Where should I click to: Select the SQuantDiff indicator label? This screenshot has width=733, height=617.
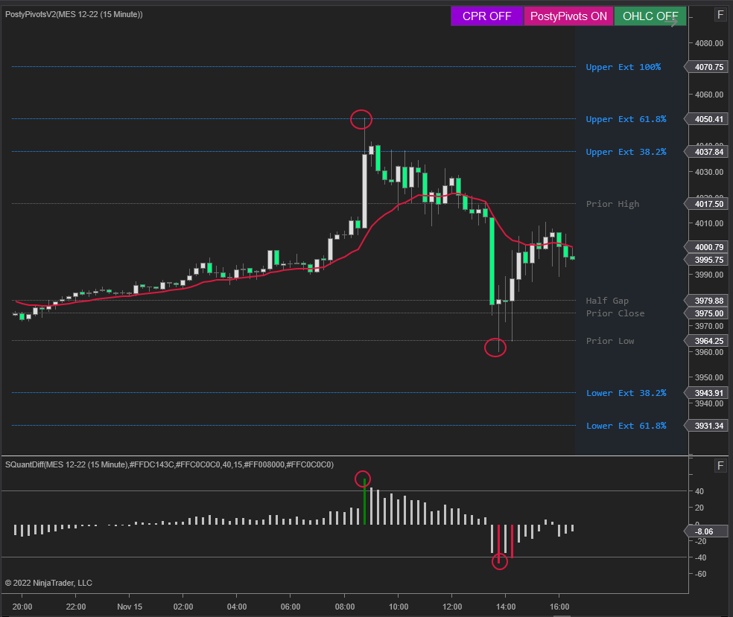169,464
